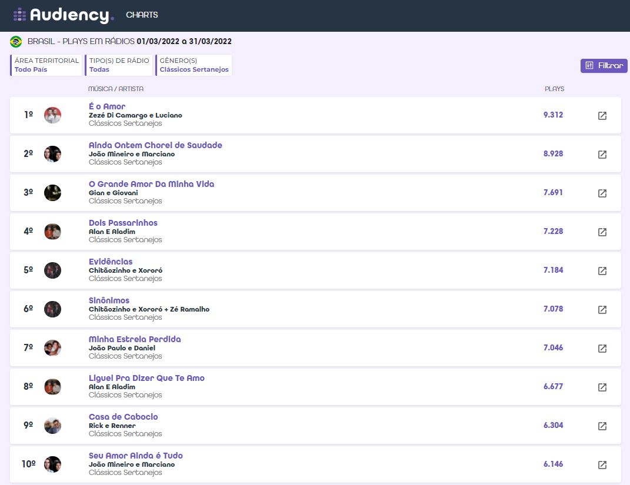
Task: Select artist name Gian e Giovani
Action: tap(114, 193)
